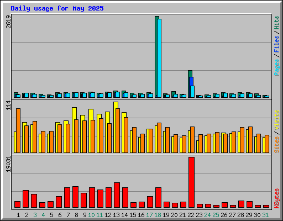Click day label 4 on the axis
The width and height of the screenshot is (283, 221).
43,215
